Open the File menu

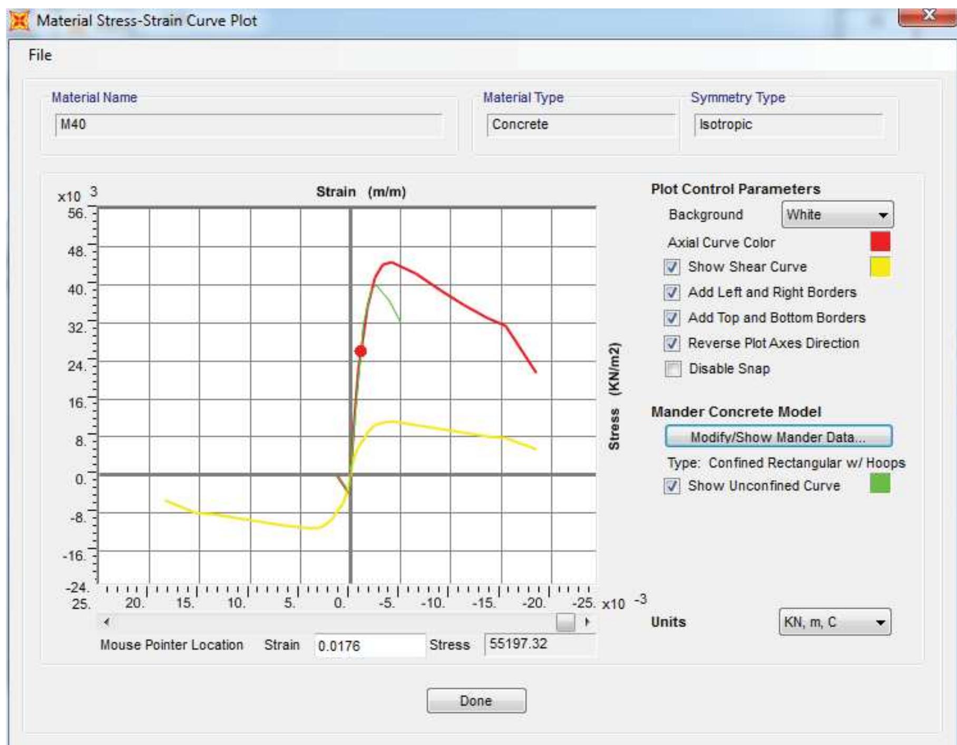[x=40, y=55]
